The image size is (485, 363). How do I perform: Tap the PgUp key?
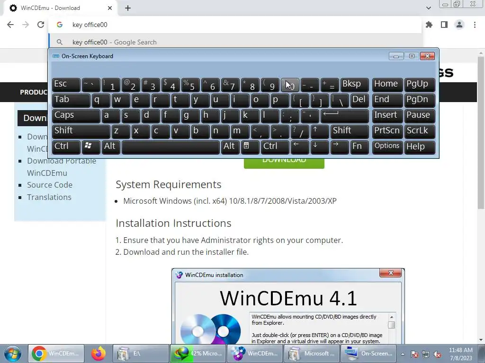[420, 84]
